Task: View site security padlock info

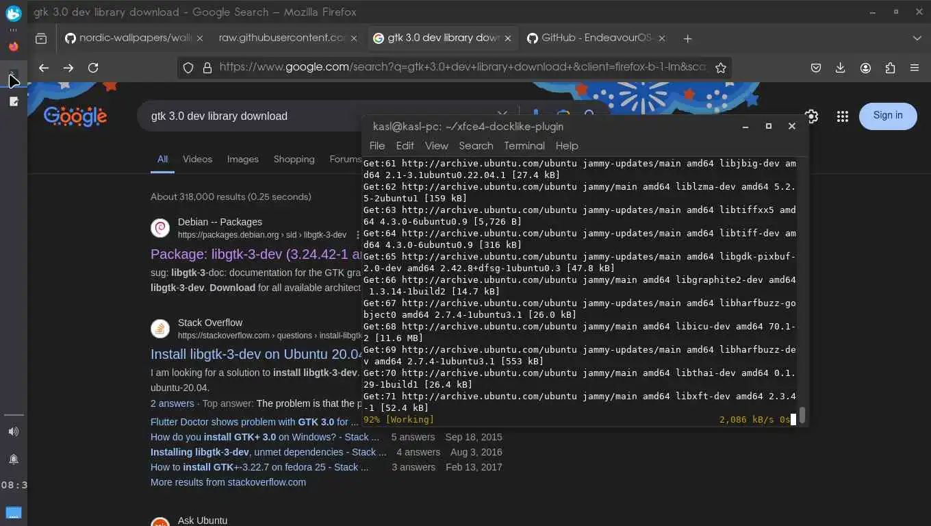Action: coord(207,68)
